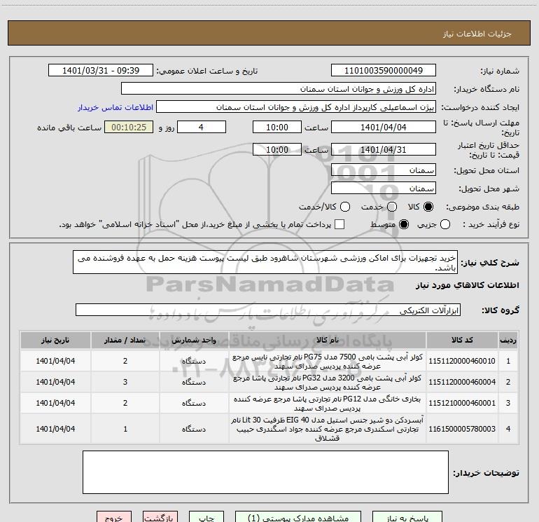539x522 pixels.
Task: Click the need date in row 1
Action: (x=55, y=361)
